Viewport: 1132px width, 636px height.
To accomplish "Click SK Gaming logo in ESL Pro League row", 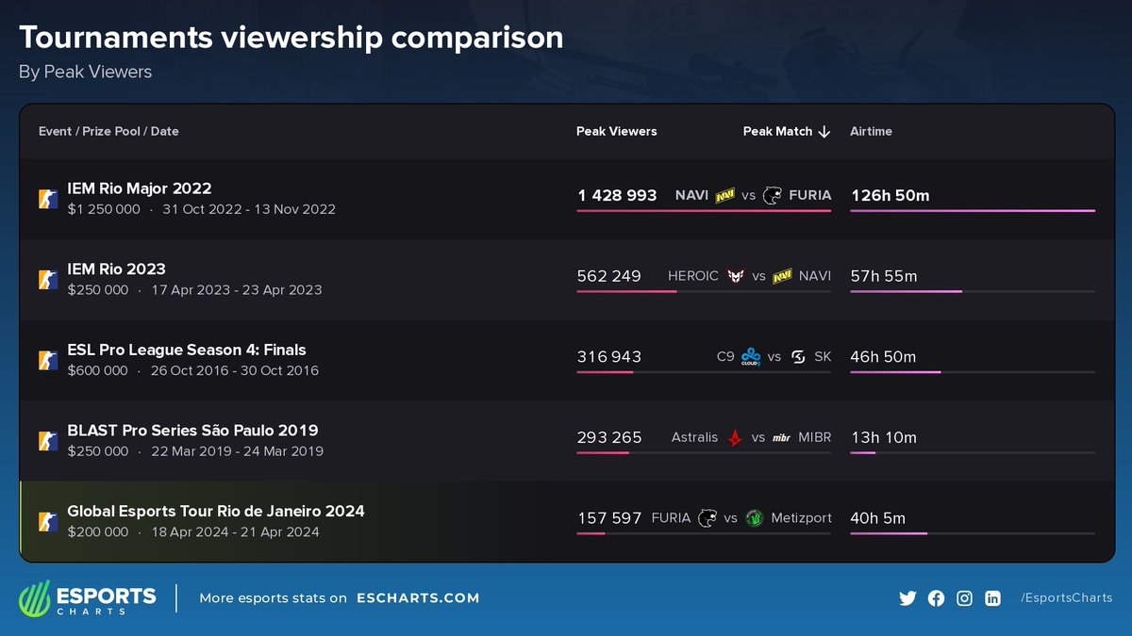I will [x=798, y=357].
